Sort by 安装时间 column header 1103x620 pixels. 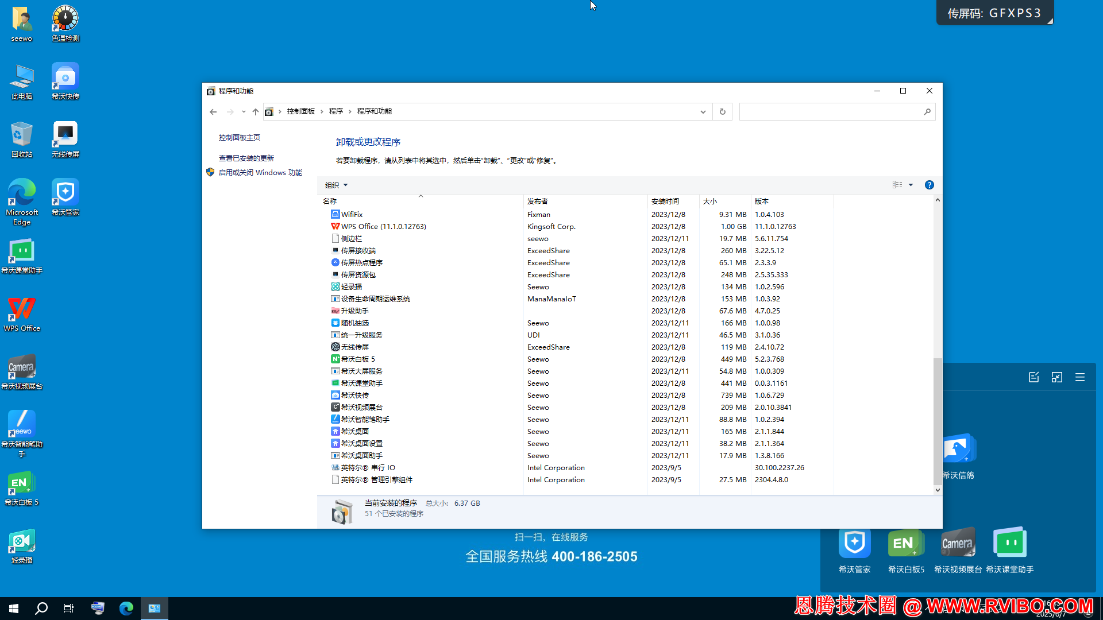coord(673,201)
